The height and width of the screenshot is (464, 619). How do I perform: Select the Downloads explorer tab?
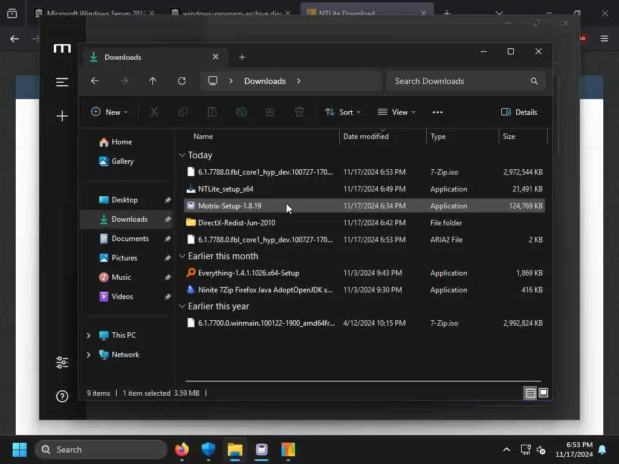154,57
